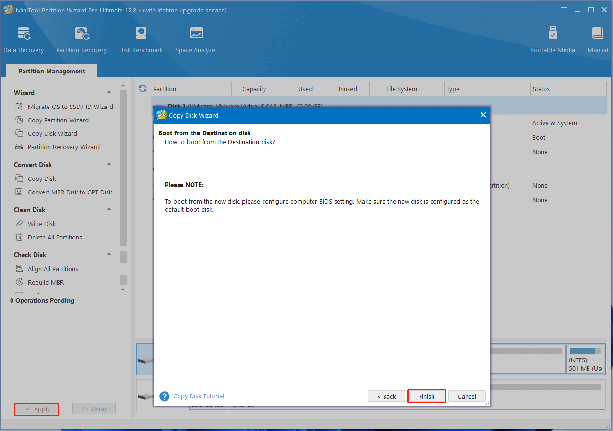Click the '0 Operations Pending' text
This screenshot has height=431, width=613.
(42, 300)
